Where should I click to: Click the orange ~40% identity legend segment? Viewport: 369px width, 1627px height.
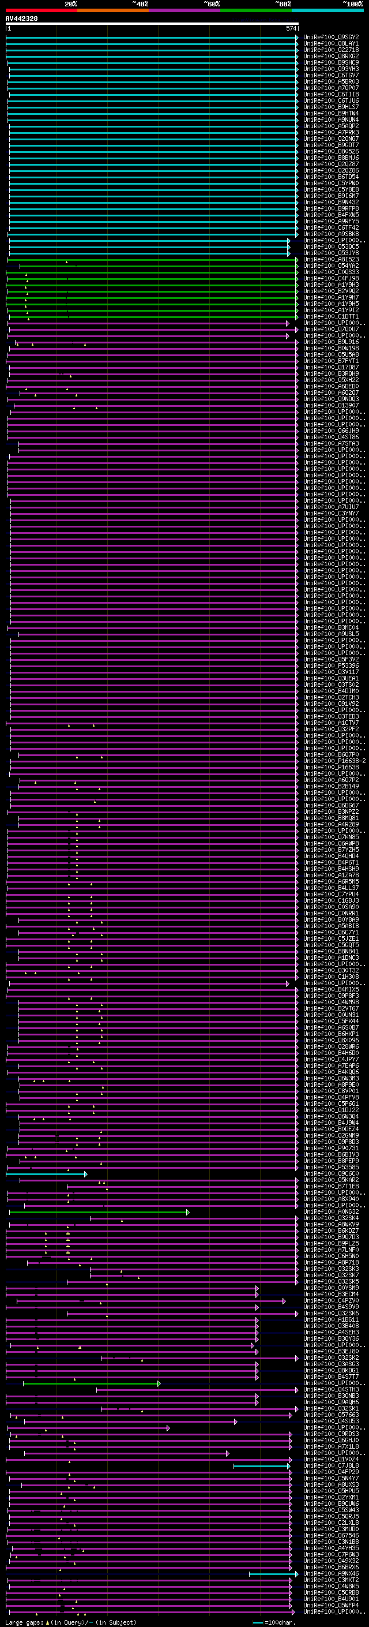coord(113,10)
